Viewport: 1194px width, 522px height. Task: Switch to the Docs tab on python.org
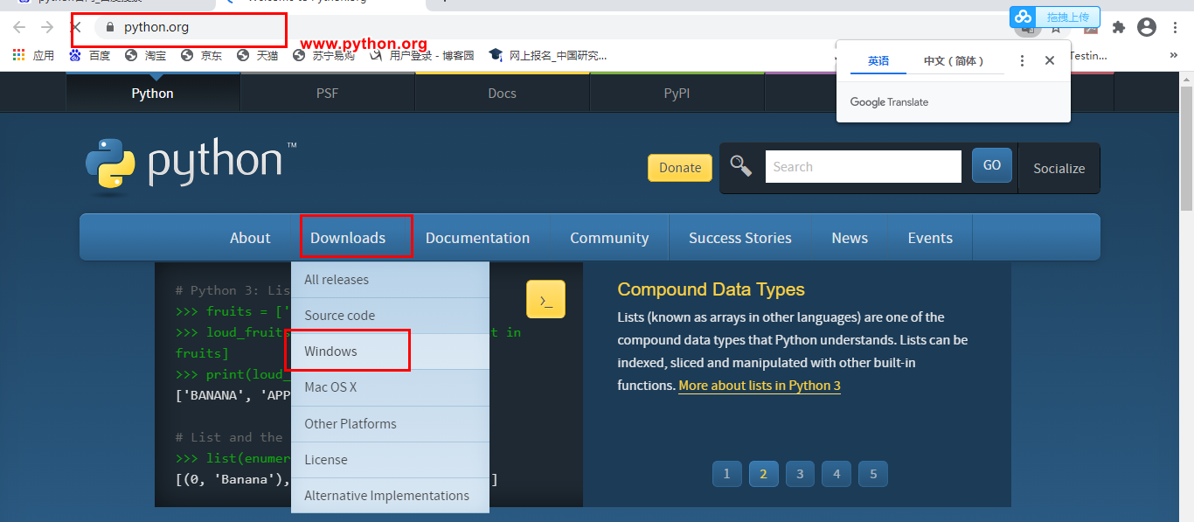[x=502, y=93]
